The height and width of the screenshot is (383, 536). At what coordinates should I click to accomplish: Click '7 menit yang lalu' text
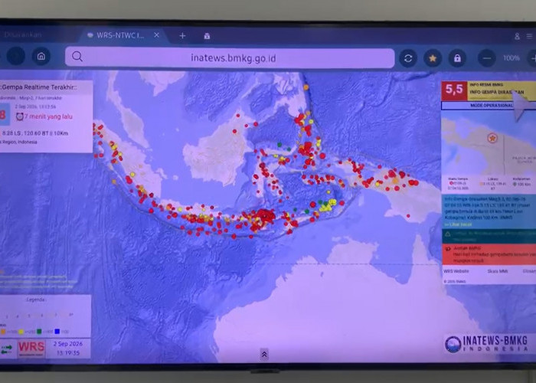(48, 116)
